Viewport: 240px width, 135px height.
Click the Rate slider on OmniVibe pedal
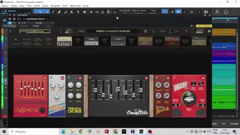coord(96,90)
